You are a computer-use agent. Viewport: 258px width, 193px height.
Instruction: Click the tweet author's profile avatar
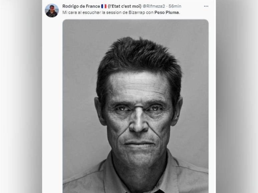pos(52,11)
